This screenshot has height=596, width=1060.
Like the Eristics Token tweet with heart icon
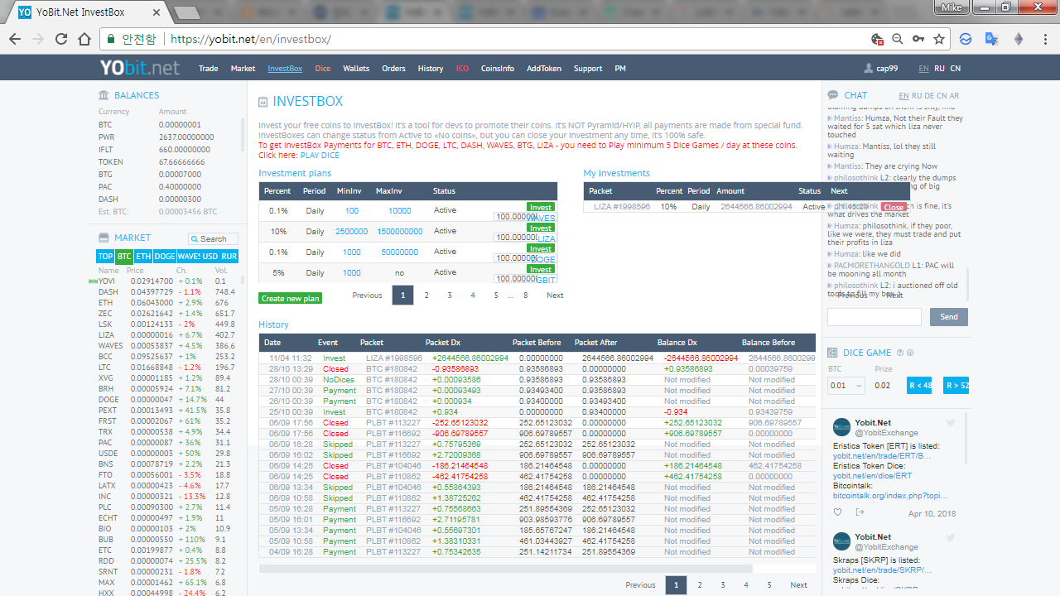pos(838,513)
